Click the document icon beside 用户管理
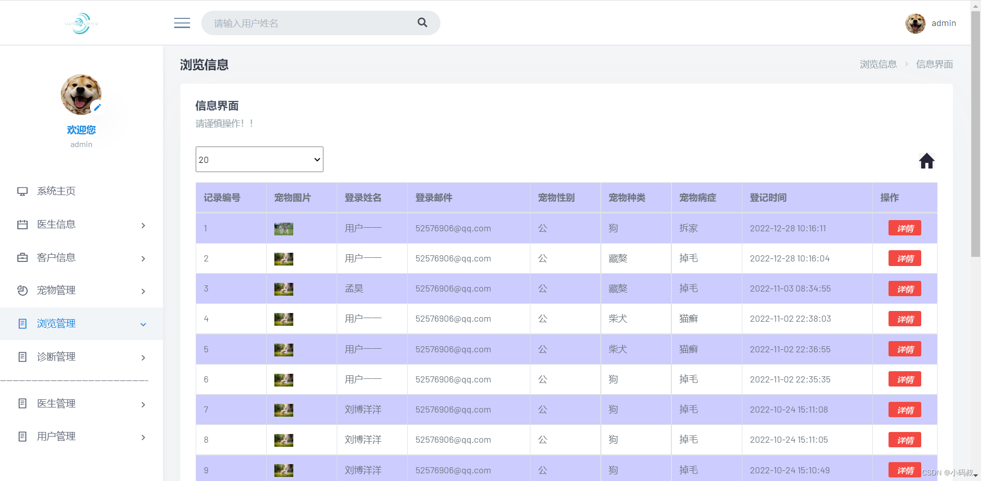The image size is (981, 481). [22, 437]
